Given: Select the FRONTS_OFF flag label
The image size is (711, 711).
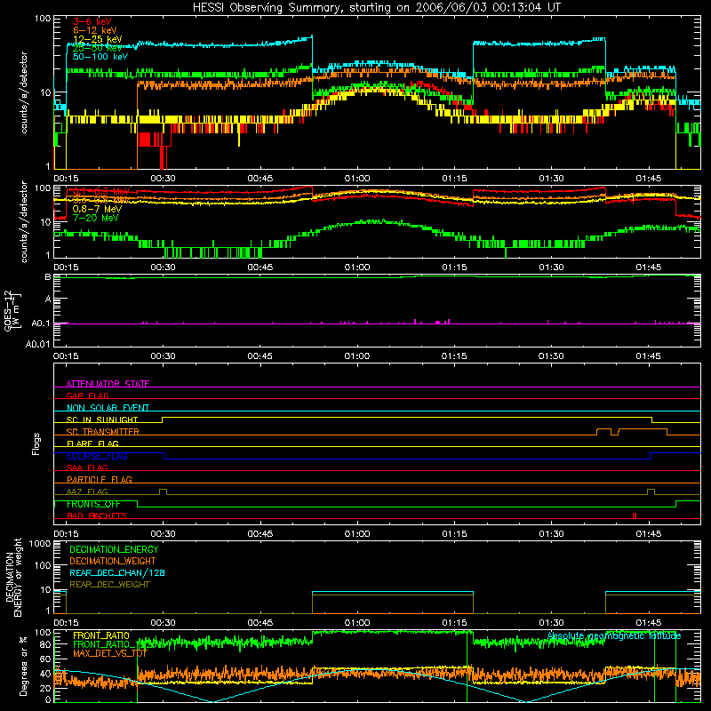Looking at the screenshot, I should [x=93, y=504].
